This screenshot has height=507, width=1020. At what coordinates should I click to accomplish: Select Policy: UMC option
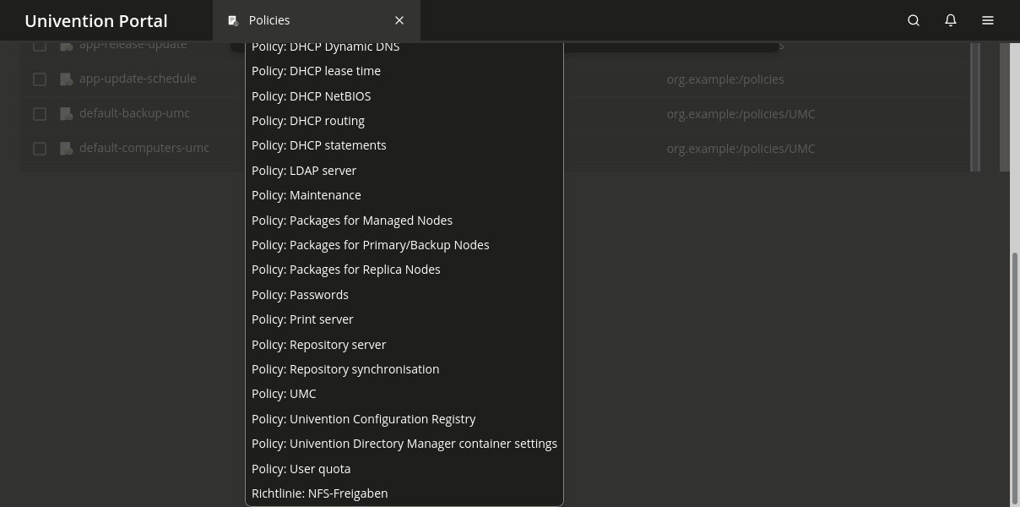(x=284, y=394)
